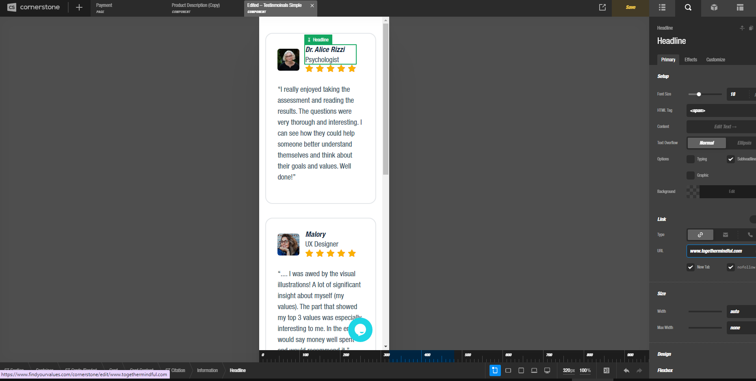Open the chat bubble widget
This screenshot has height=381, width=756.
[360, 330]
